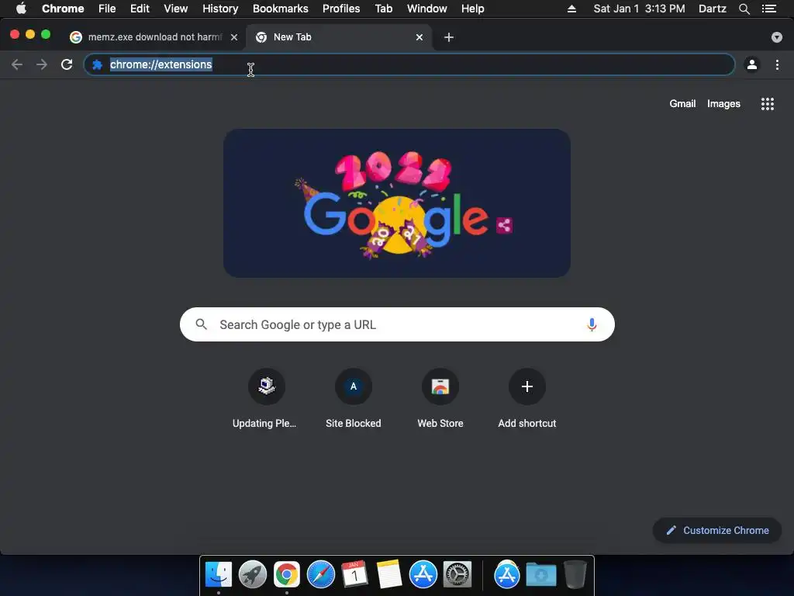The height and width of the screenshot is (596, 794).
Task: Click the Customize Chrome button
Action: pyautogui.click(x=717, y=530)
